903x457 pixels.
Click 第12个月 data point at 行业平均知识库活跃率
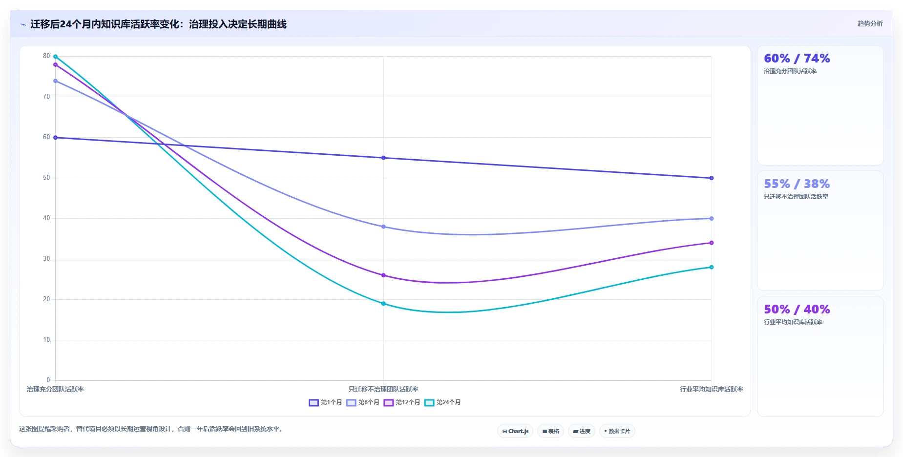[x=712, y=243]
